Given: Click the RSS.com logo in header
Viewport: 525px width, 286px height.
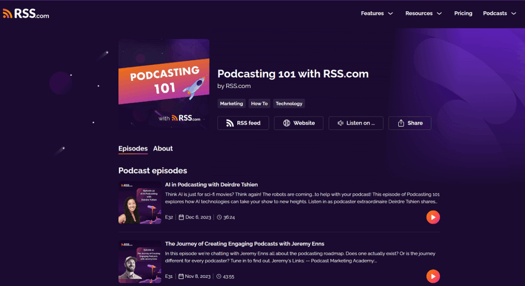Looking at the screenshot, I should [26, 14].
